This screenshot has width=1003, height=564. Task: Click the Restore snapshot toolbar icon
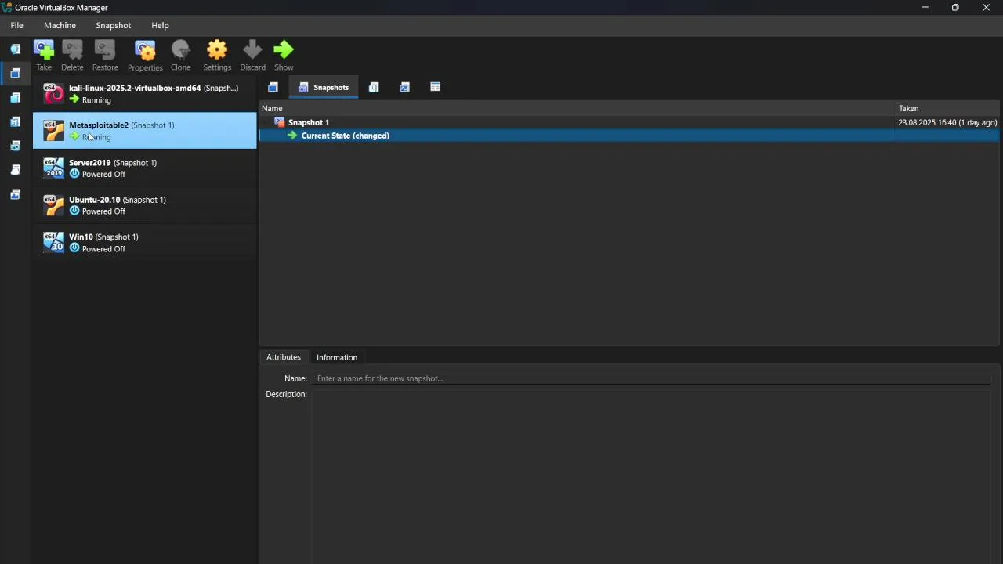(105, 51)
